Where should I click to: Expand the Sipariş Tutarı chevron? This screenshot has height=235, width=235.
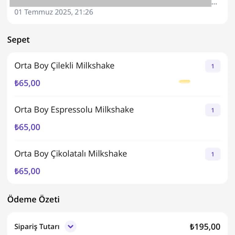point(71,227)
